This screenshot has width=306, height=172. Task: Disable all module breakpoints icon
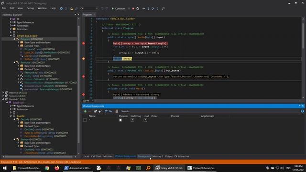pos(100,111)
